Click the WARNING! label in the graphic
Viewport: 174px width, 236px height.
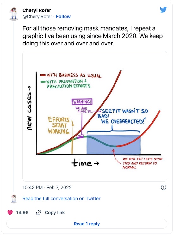[82, 102]
